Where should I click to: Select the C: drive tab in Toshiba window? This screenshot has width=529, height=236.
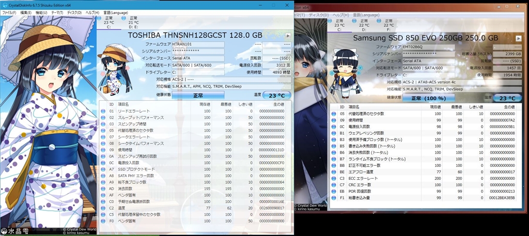click(108, 23)
